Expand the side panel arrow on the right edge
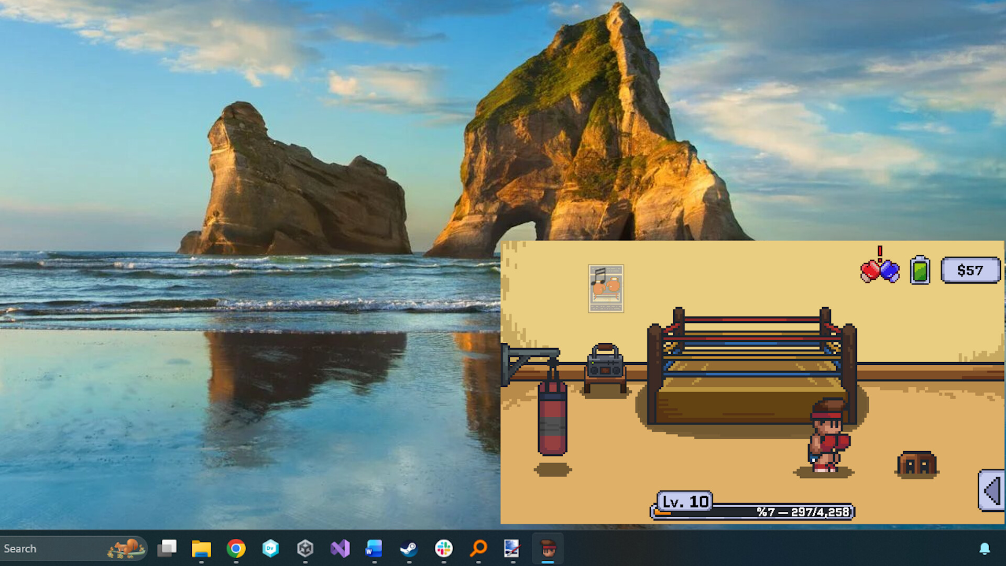 click(x=992, y=490)
